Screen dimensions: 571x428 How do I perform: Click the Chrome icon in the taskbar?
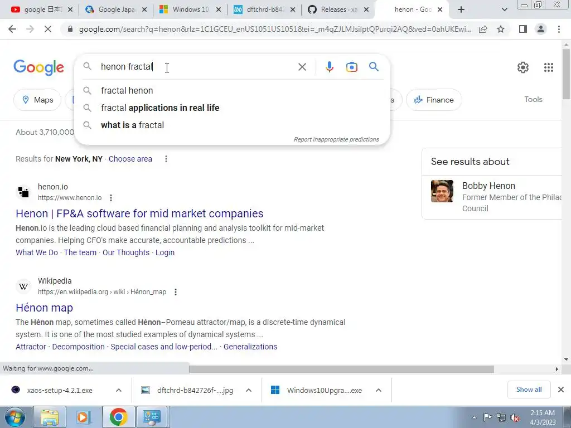[118, 417]
